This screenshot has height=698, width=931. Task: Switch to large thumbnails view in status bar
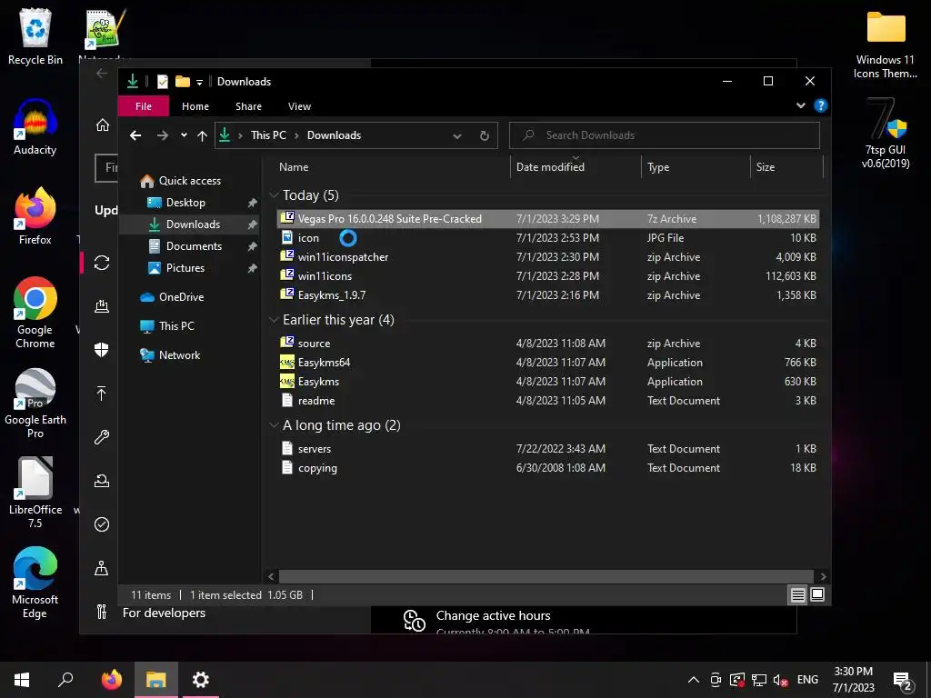817,594
